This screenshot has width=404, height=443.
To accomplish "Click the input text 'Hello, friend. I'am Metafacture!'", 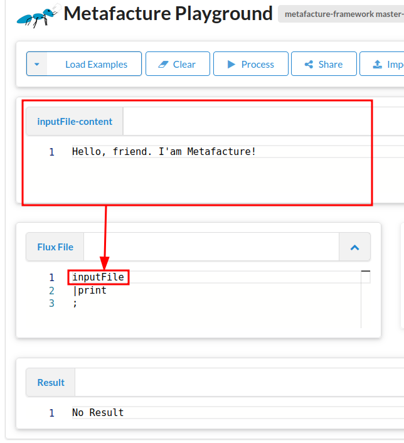I will (164, 151).
